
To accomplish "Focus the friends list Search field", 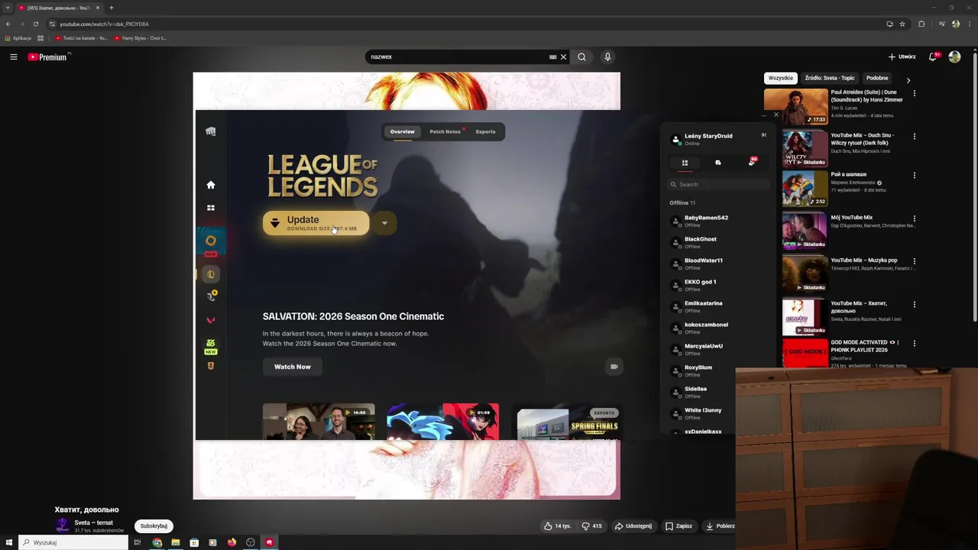I will click(x=718, y=184).
